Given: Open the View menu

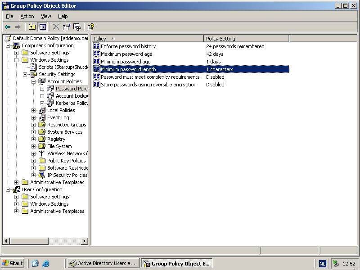Looking at the screenshot, I should (46, 16).
